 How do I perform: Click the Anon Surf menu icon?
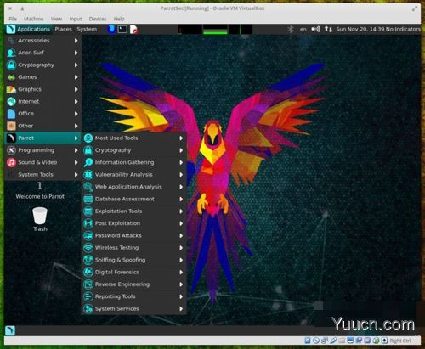[11, 53]
